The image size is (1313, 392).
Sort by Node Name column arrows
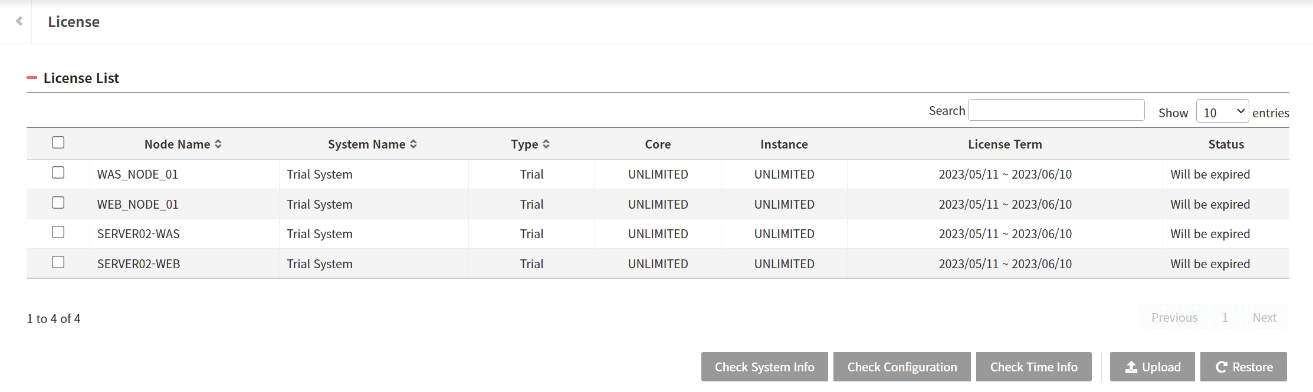coord(218,144)
